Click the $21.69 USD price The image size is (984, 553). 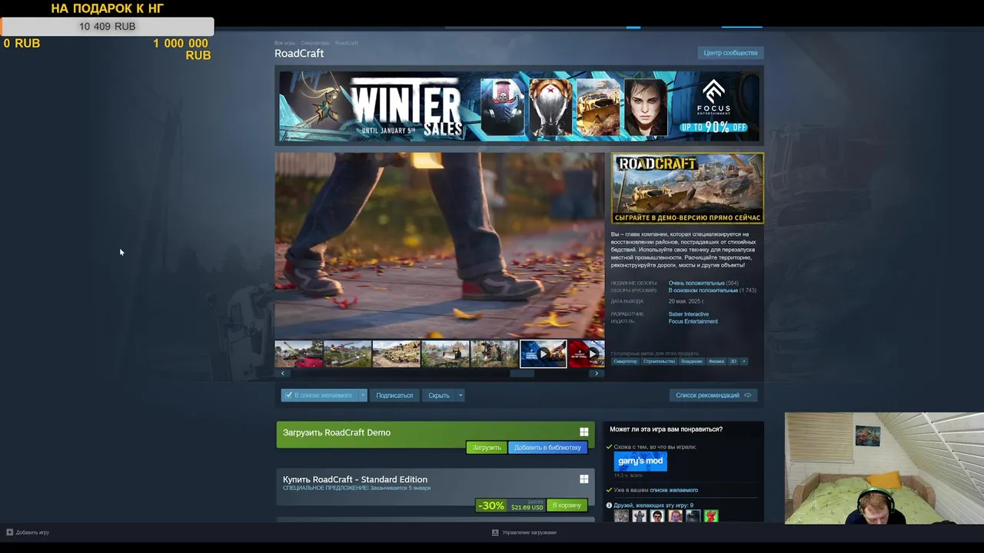[527, 507]
